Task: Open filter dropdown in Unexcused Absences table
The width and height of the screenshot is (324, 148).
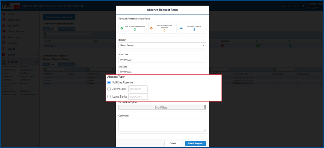Action: pyautogui.click(x=69, y=33)
